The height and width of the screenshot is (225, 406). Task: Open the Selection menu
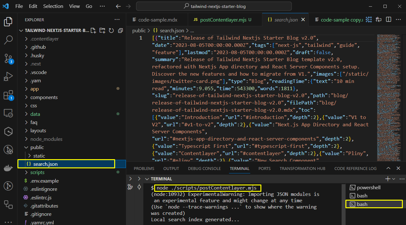(x=53, y=6)
